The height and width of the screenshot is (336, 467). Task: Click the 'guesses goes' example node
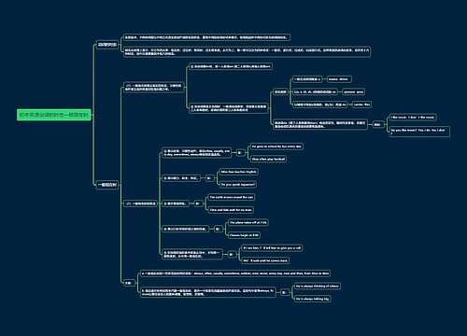[353, 92]
